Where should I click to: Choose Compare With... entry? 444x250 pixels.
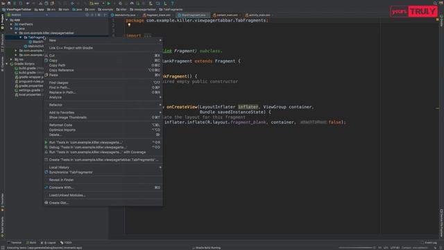click(x=103, y=187)
